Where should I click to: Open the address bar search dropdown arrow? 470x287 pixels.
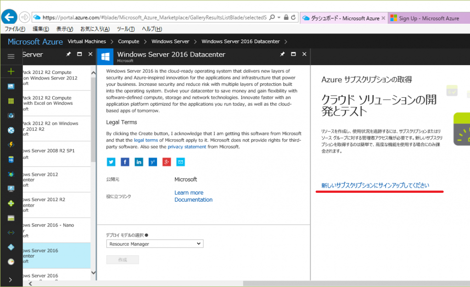coord(279,17)
